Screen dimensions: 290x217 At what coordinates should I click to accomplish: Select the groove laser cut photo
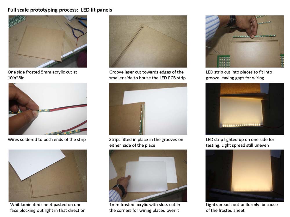coord(148,41)
